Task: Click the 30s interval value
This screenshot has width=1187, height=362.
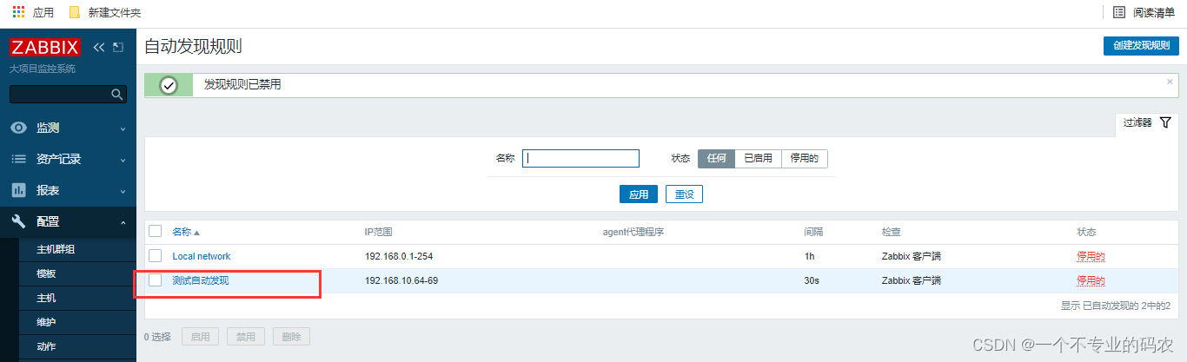Action: click(x=812, y=280)
